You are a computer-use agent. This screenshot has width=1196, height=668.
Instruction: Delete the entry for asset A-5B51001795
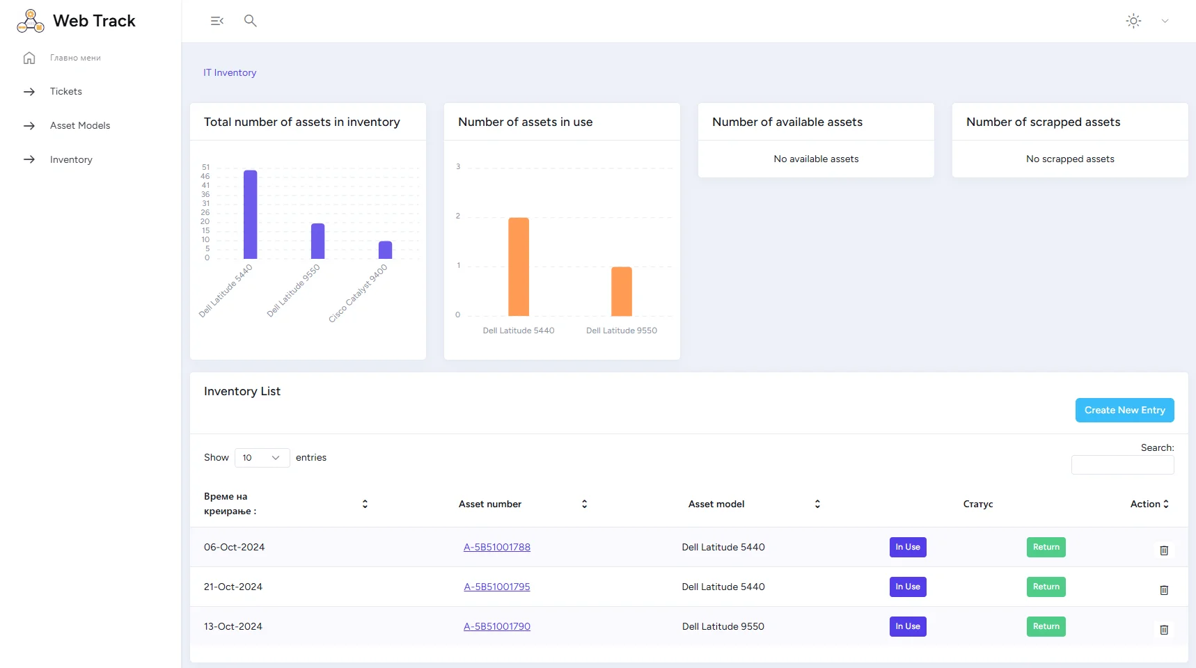point(1163,590)
